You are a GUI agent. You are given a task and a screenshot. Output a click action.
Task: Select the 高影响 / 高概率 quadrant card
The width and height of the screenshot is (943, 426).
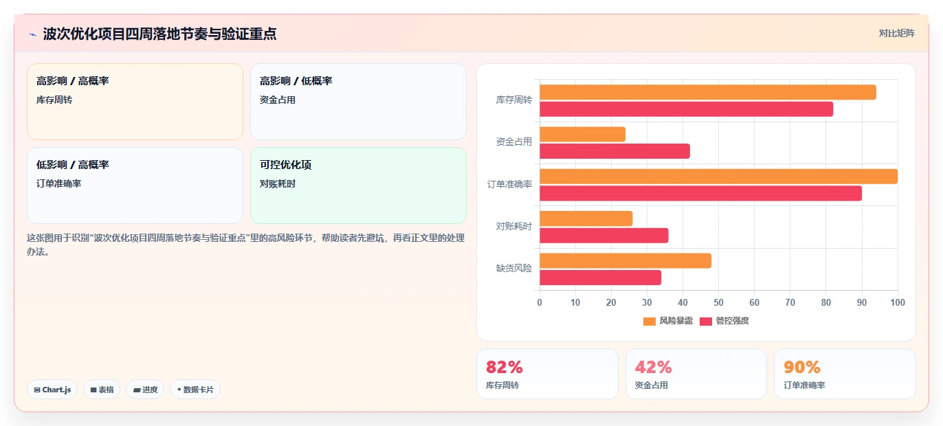tap(135, 102)
